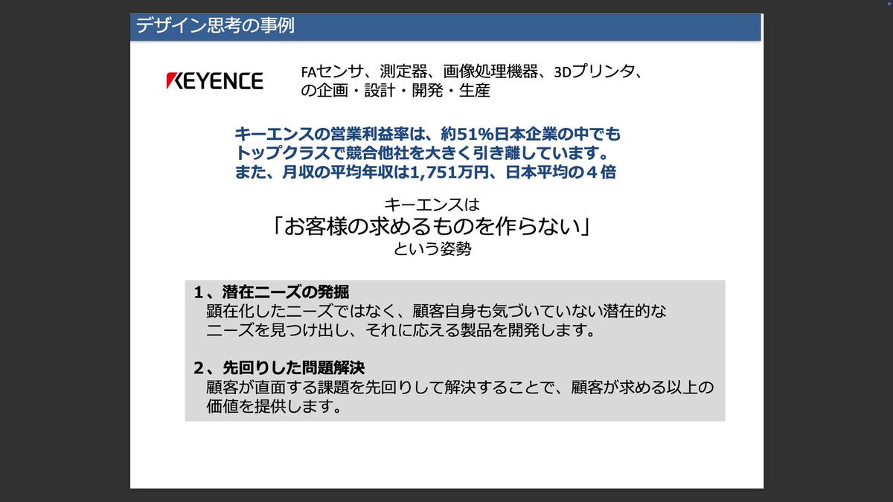Click the line starting 顕在化したニーズではなく
The height and width of the screenshot is (502, 893).
[x=436, y=311]
